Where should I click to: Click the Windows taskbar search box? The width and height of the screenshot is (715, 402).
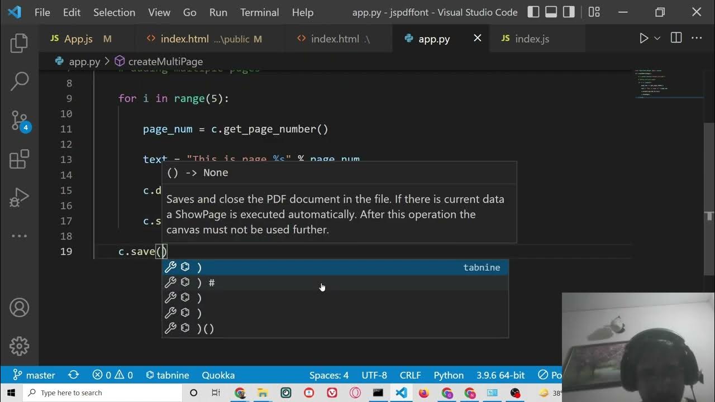[x=103, y=393]
